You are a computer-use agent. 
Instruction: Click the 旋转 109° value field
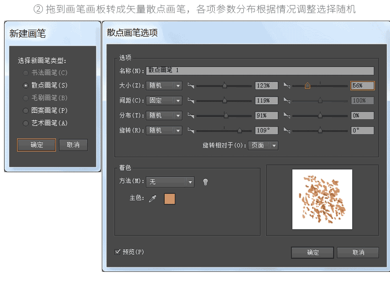(x=267, y=130)
